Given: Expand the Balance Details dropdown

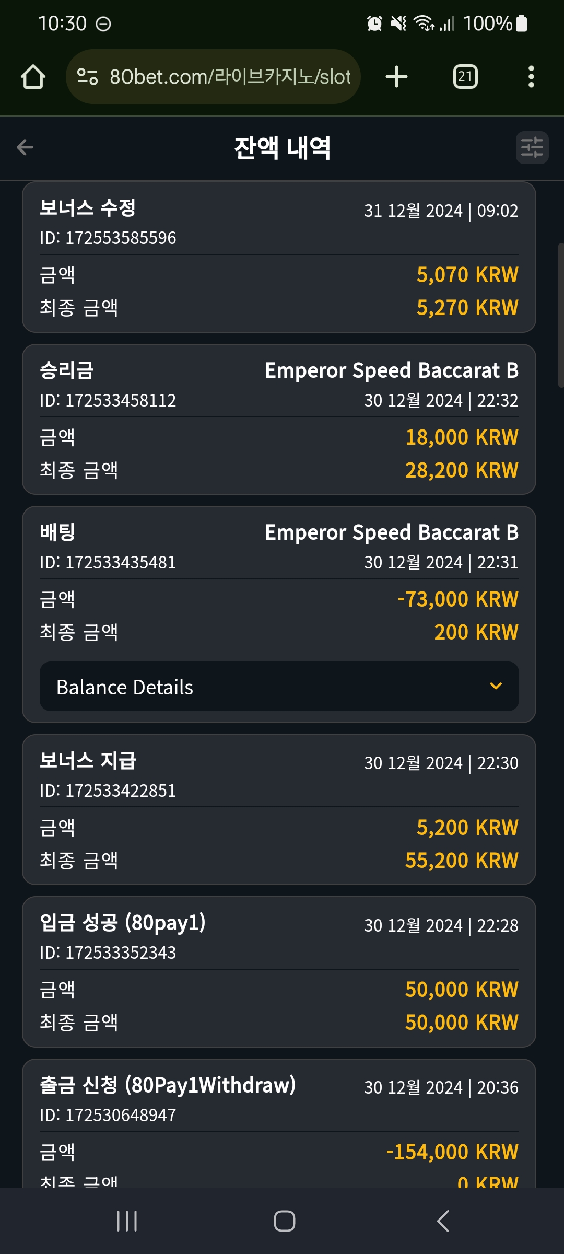Looking at the screenshot, I should click(279, 687).
